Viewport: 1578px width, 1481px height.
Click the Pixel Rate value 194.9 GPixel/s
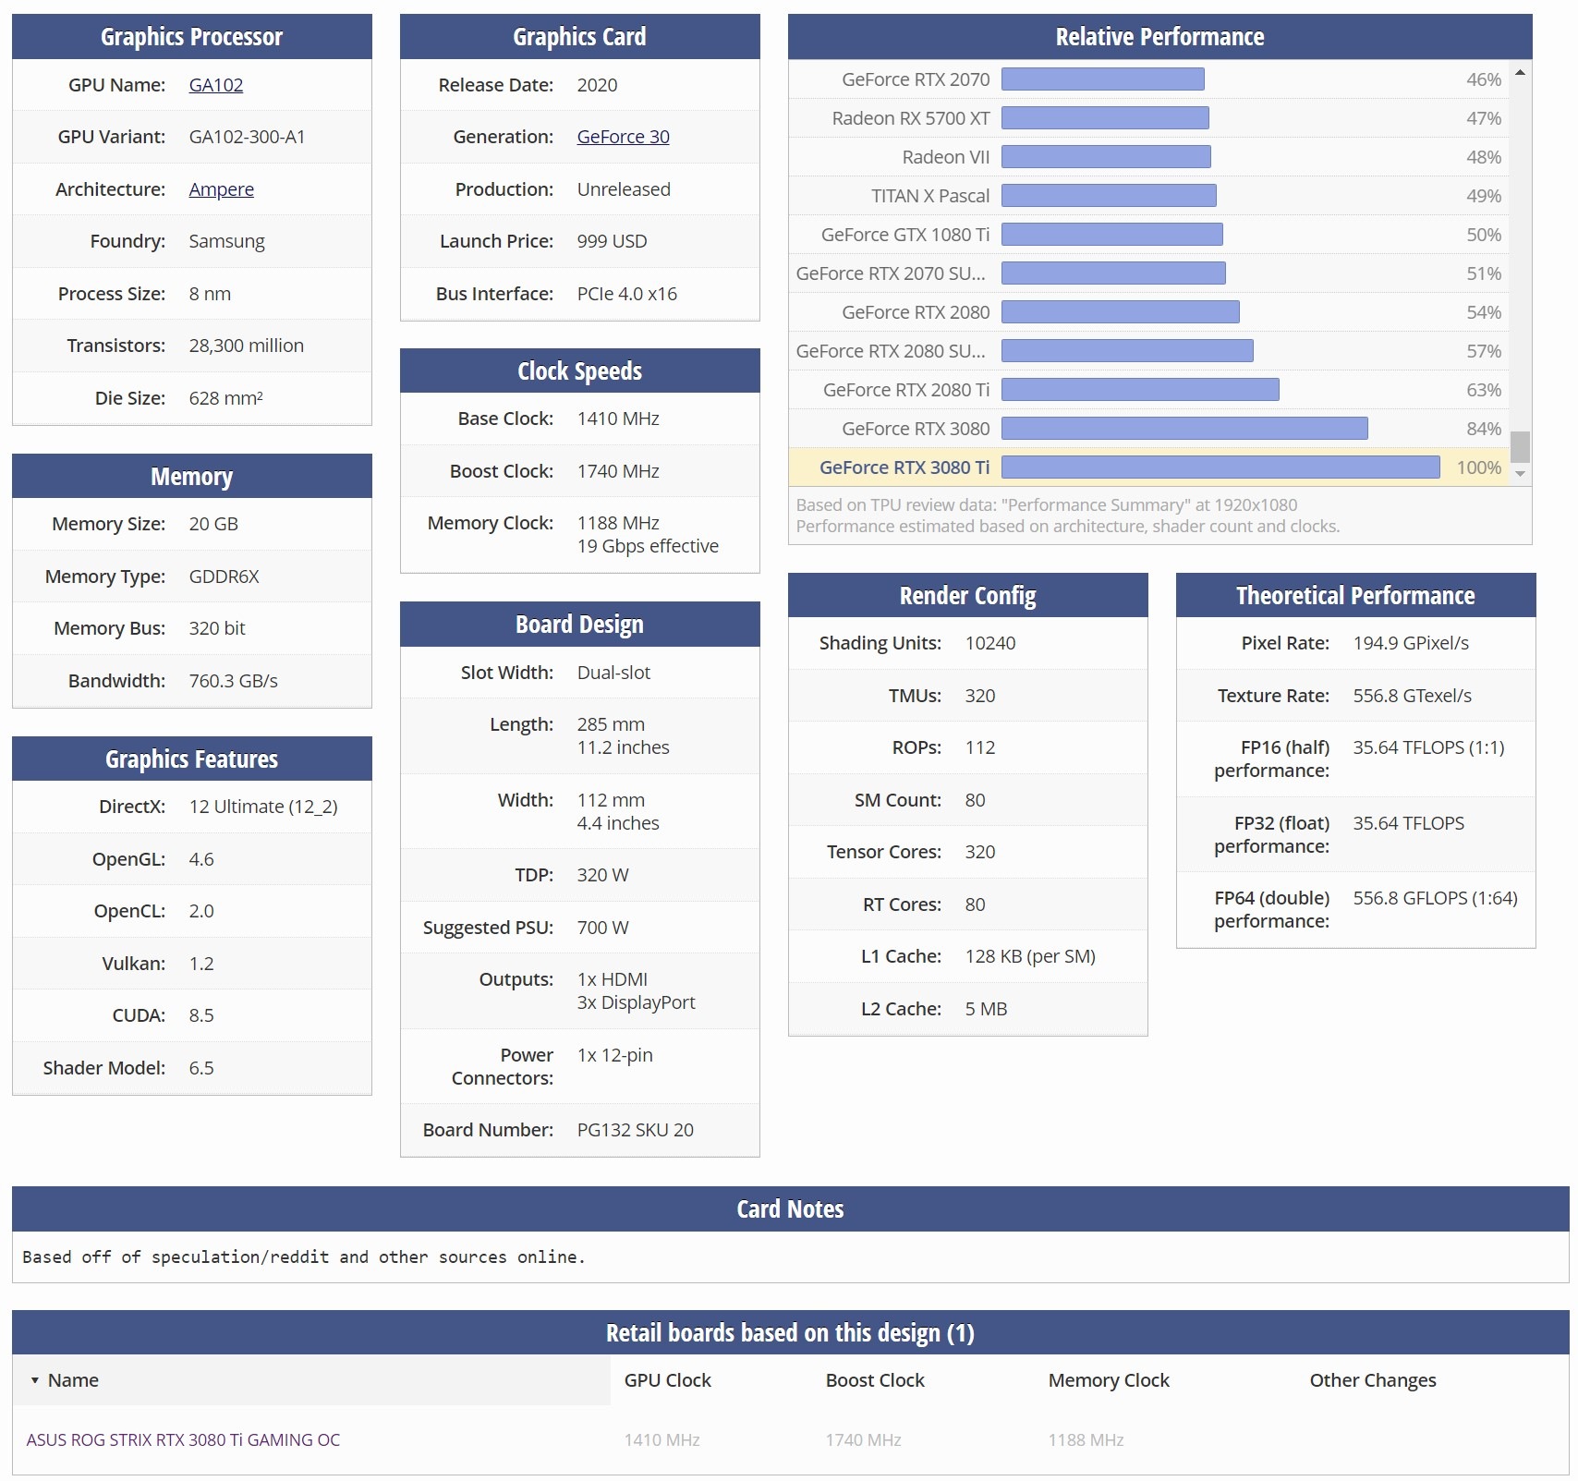[1411, 643]
